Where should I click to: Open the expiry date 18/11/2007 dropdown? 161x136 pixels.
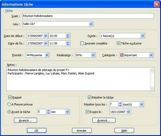click(128, 112)
